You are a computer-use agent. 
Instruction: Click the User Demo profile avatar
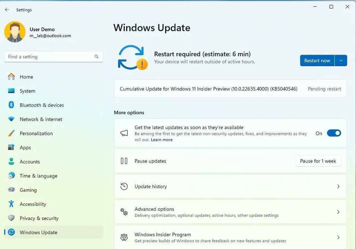tap(15, 32)
